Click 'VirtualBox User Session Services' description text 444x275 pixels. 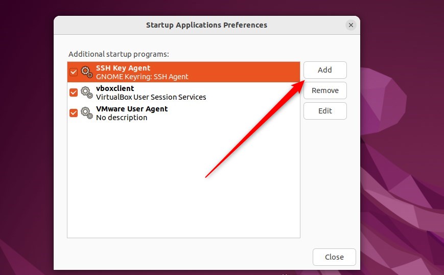coord(151,97)
